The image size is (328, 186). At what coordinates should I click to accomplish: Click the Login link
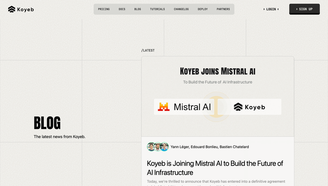point(271,9)
